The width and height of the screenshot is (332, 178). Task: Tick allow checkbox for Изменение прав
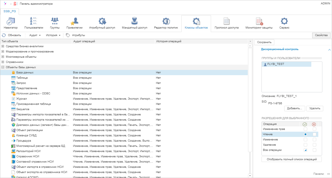click(305, 129)
